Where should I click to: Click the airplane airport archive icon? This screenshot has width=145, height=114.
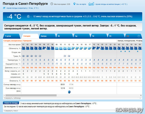(4, 8)
